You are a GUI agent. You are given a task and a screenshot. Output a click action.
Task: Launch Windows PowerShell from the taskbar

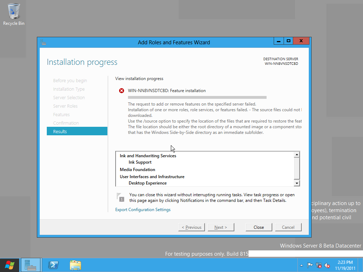[x=53, y=265]
